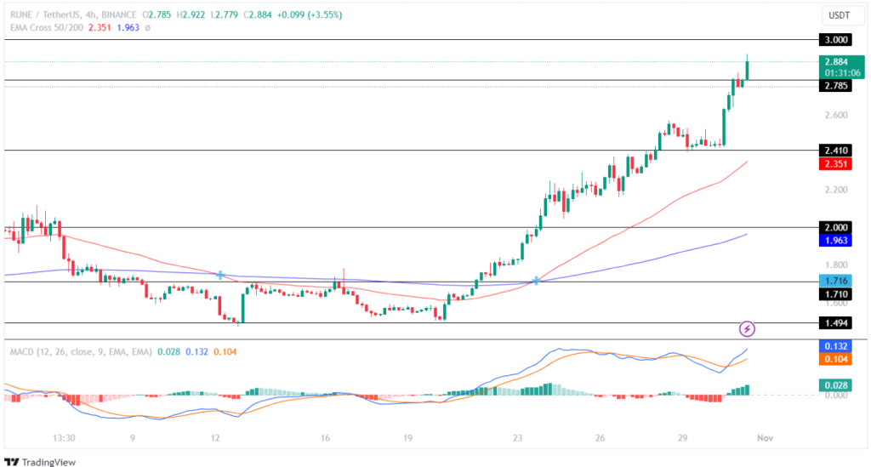The width and height of the screenshot is (871, 467).
Task: Click the 3.000 price level label
Action: [x=833, y=40]
